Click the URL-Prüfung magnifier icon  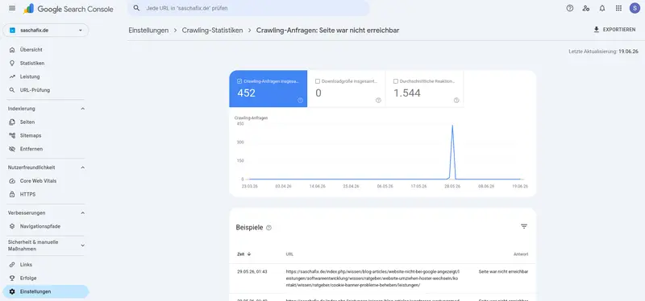click(12, 90)
